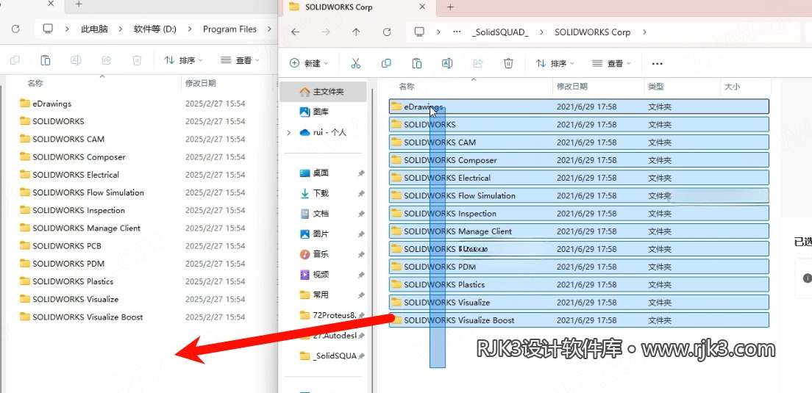Unpin 下载 using its pin icon
The height and width of the screenshot is (393, 812).
(x=361, y=193)
